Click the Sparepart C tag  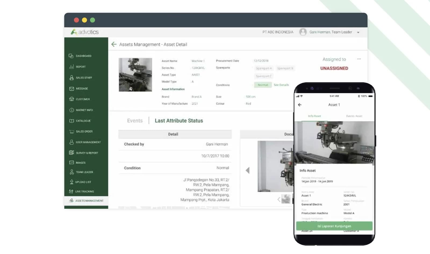[x=264, y=76]
